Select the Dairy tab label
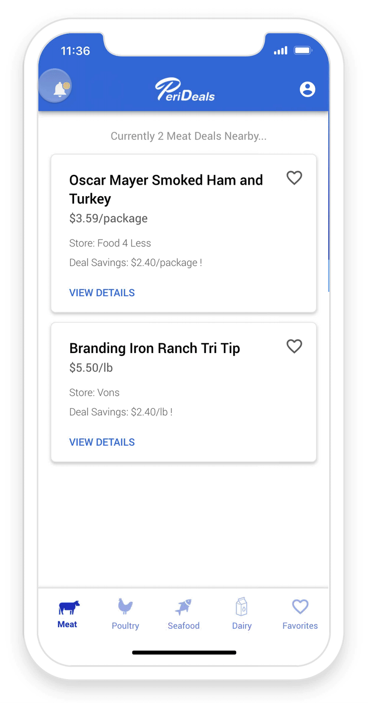Viewport: 368px width, 703px height. (x=242, y=626)
